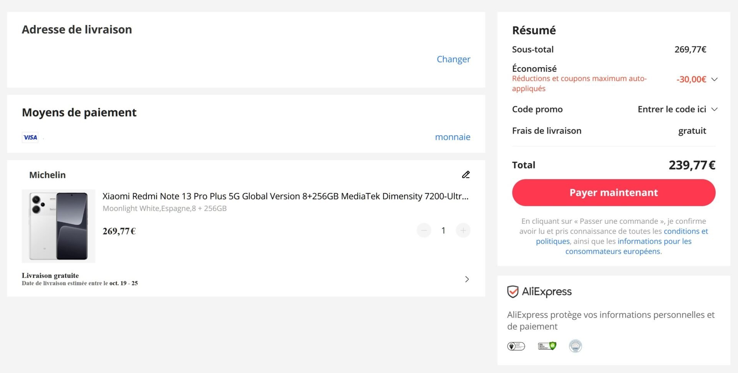
Task: Click the delivery date oct. 19 - 25
Action: click(123, 283)
